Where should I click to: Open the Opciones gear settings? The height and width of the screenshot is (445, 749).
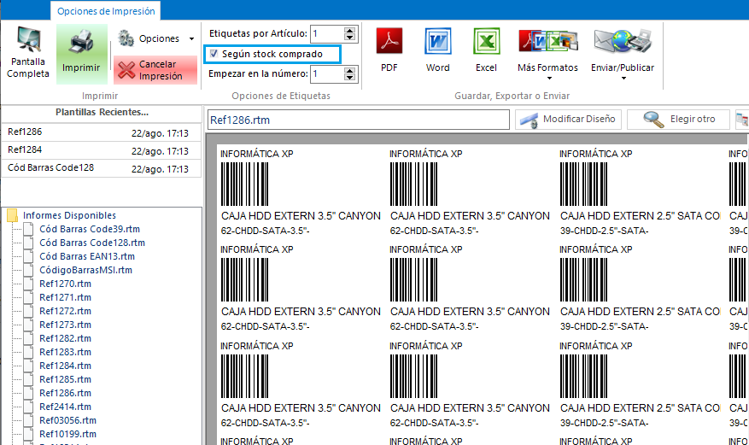(149, 38)
